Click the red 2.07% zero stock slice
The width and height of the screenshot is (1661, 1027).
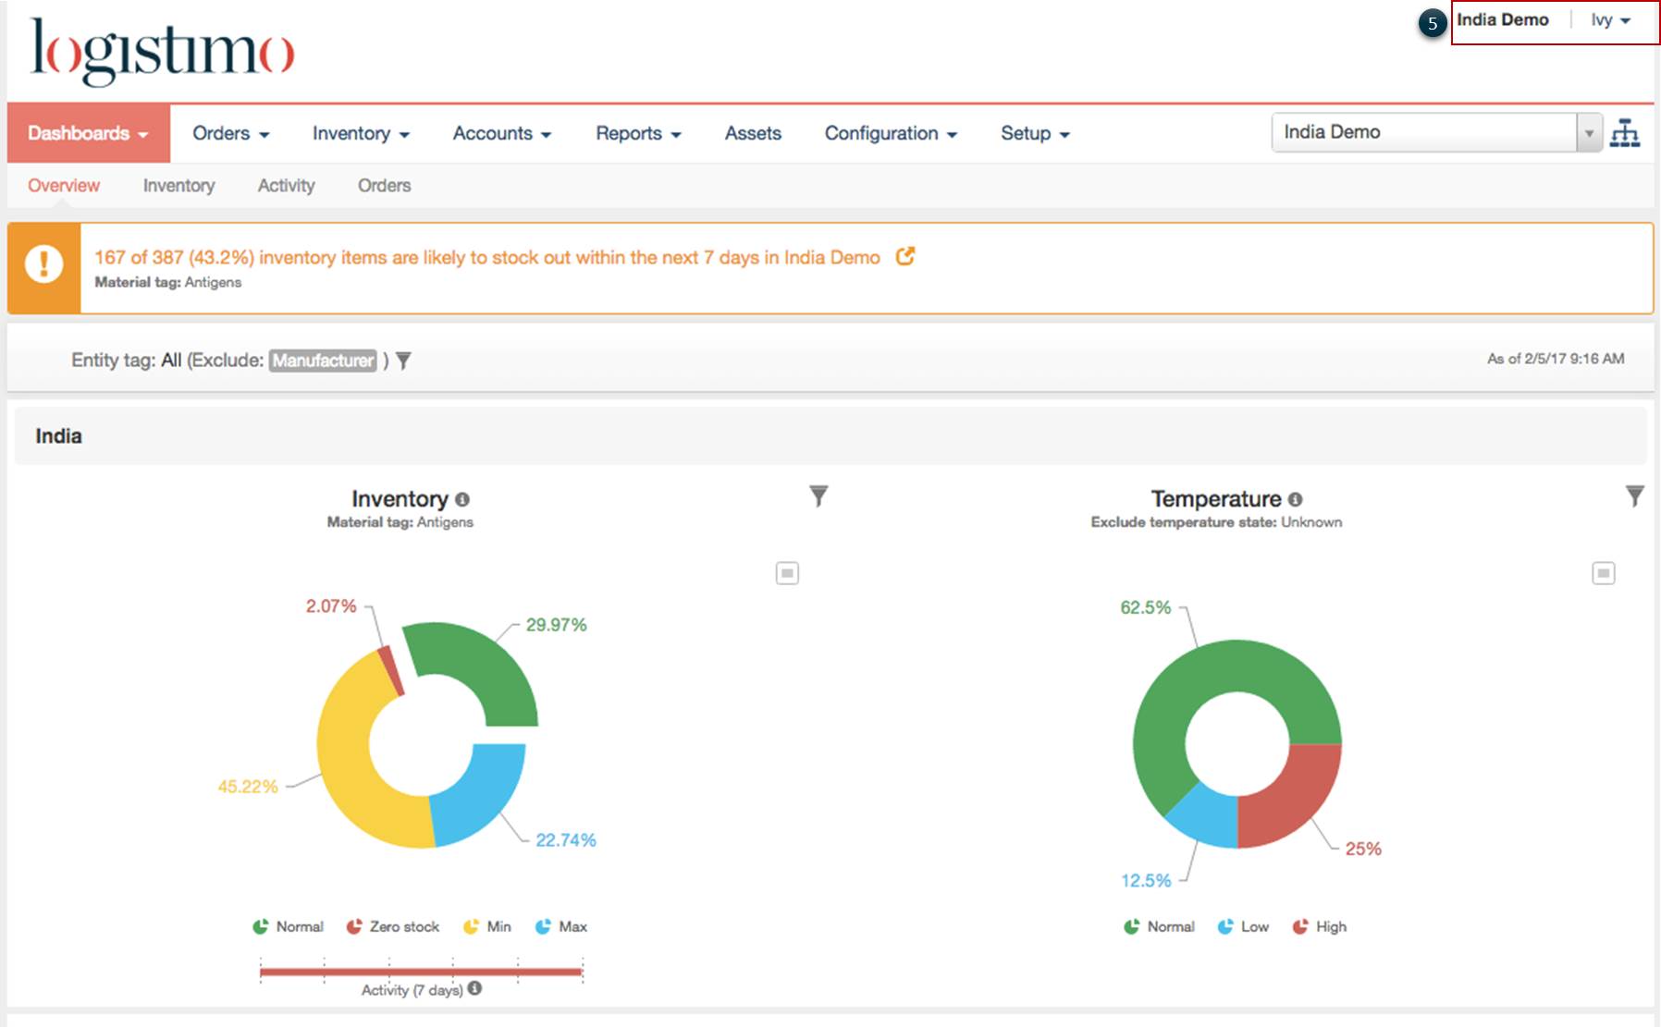coord(392,671)
